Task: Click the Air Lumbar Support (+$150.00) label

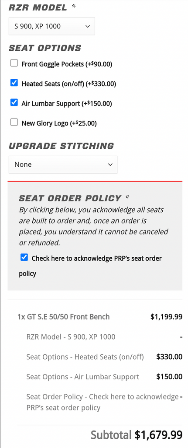Action: pos(67,104)
